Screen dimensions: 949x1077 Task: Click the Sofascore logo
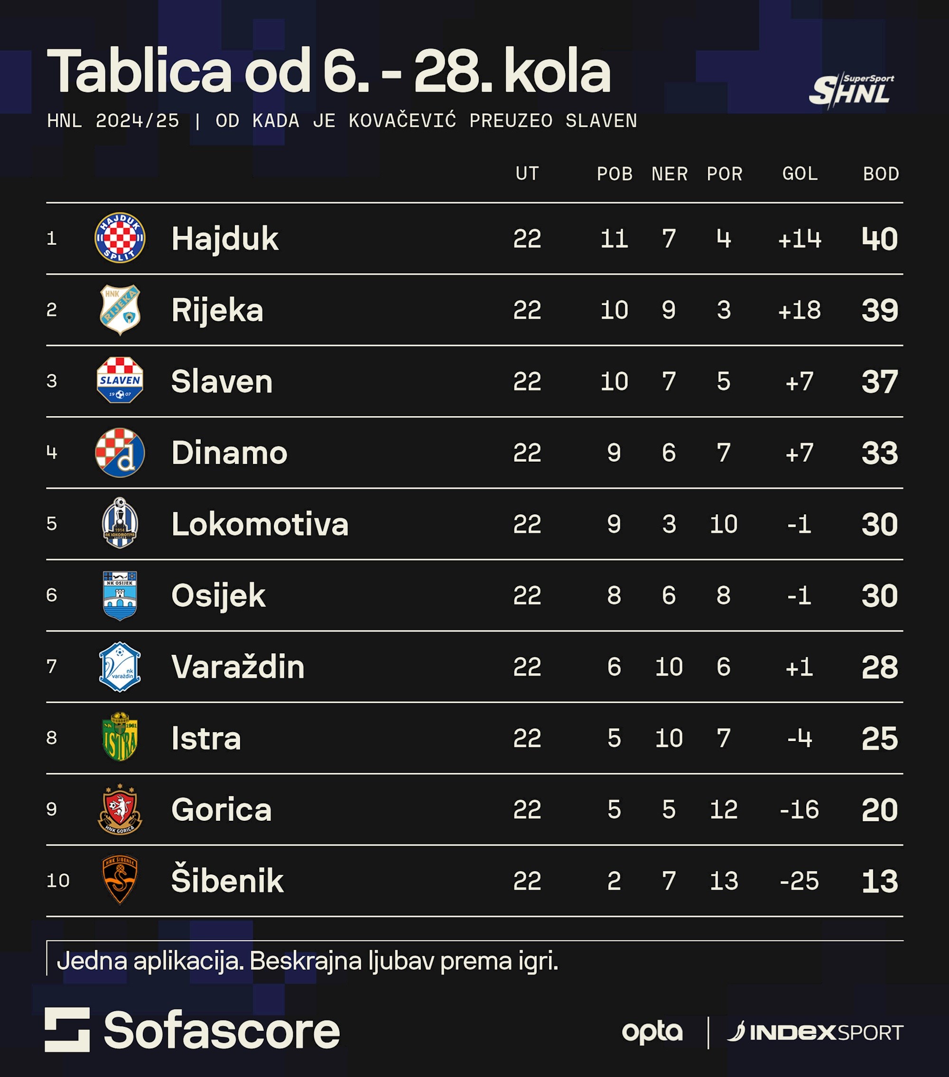[x=192, y=1031]
